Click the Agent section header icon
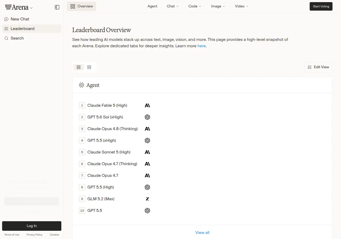The image size is (341, 239). 82,85
